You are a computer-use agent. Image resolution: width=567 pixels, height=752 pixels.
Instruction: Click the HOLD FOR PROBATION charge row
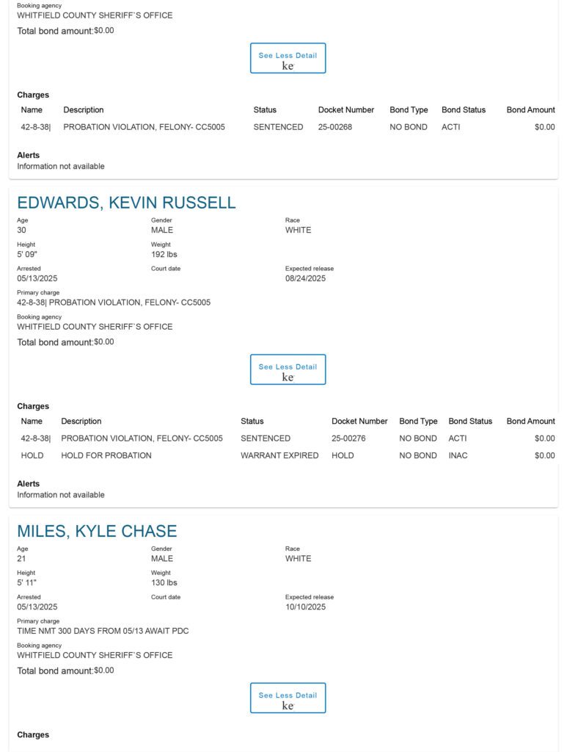(x=288, y=455)
